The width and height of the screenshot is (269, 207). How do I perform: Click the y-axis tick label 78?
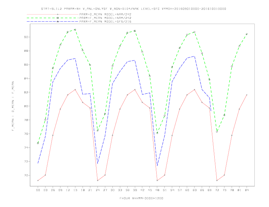pyautogui.click(x=26, y=120)
